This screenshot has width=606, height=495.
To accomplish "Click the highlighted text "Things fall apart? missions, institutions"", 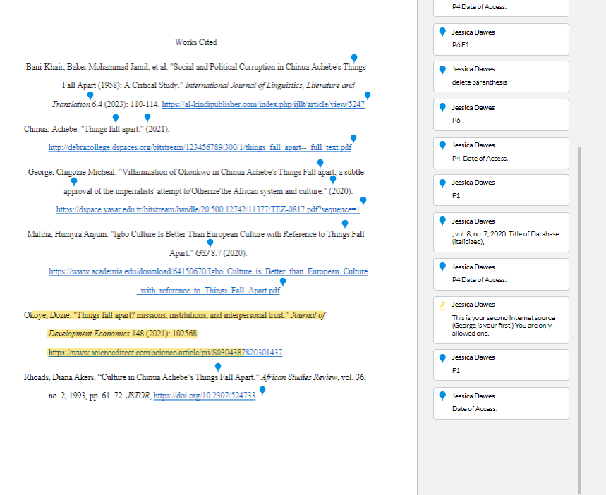I will click(x=140, y=315).
